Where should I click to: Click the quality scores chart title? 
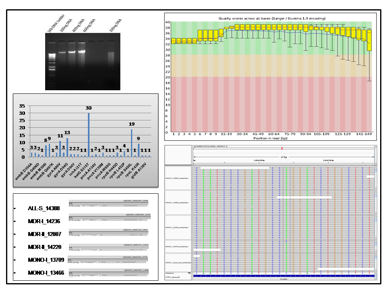point(272,19)
